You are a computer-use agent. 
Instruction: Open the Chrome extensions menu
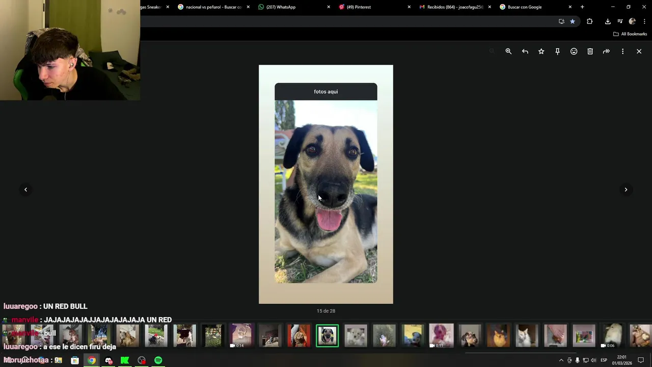590,21
